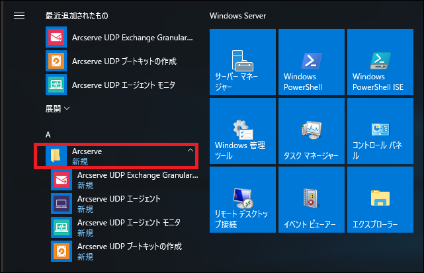
Task: Click the 最近追加されたもの heading
Action: (x=77, y=16)
